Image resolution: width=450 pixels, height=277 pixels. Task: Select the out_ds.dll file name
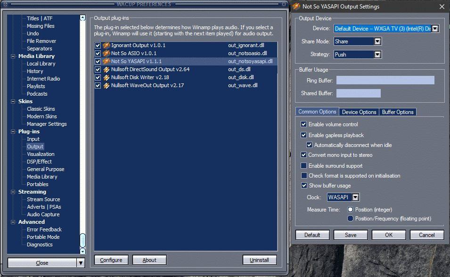pos(239,69)
